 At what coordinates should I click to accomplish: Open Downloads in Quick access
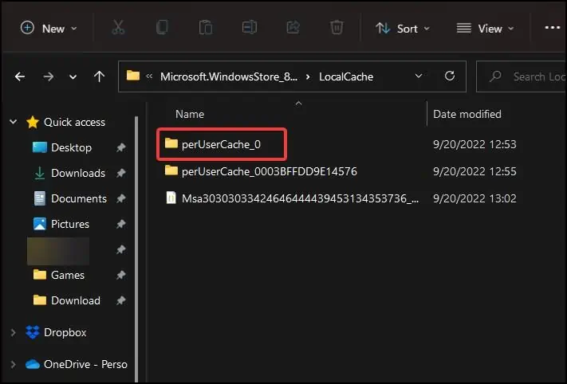(77, 173)
